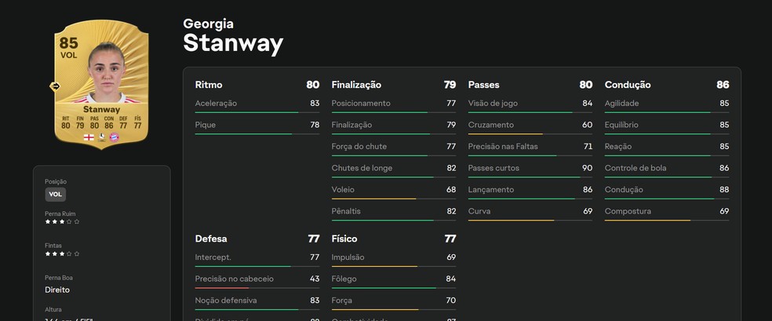
Task: Open the Passes stat category heading
Action: [x=483, y=85]
